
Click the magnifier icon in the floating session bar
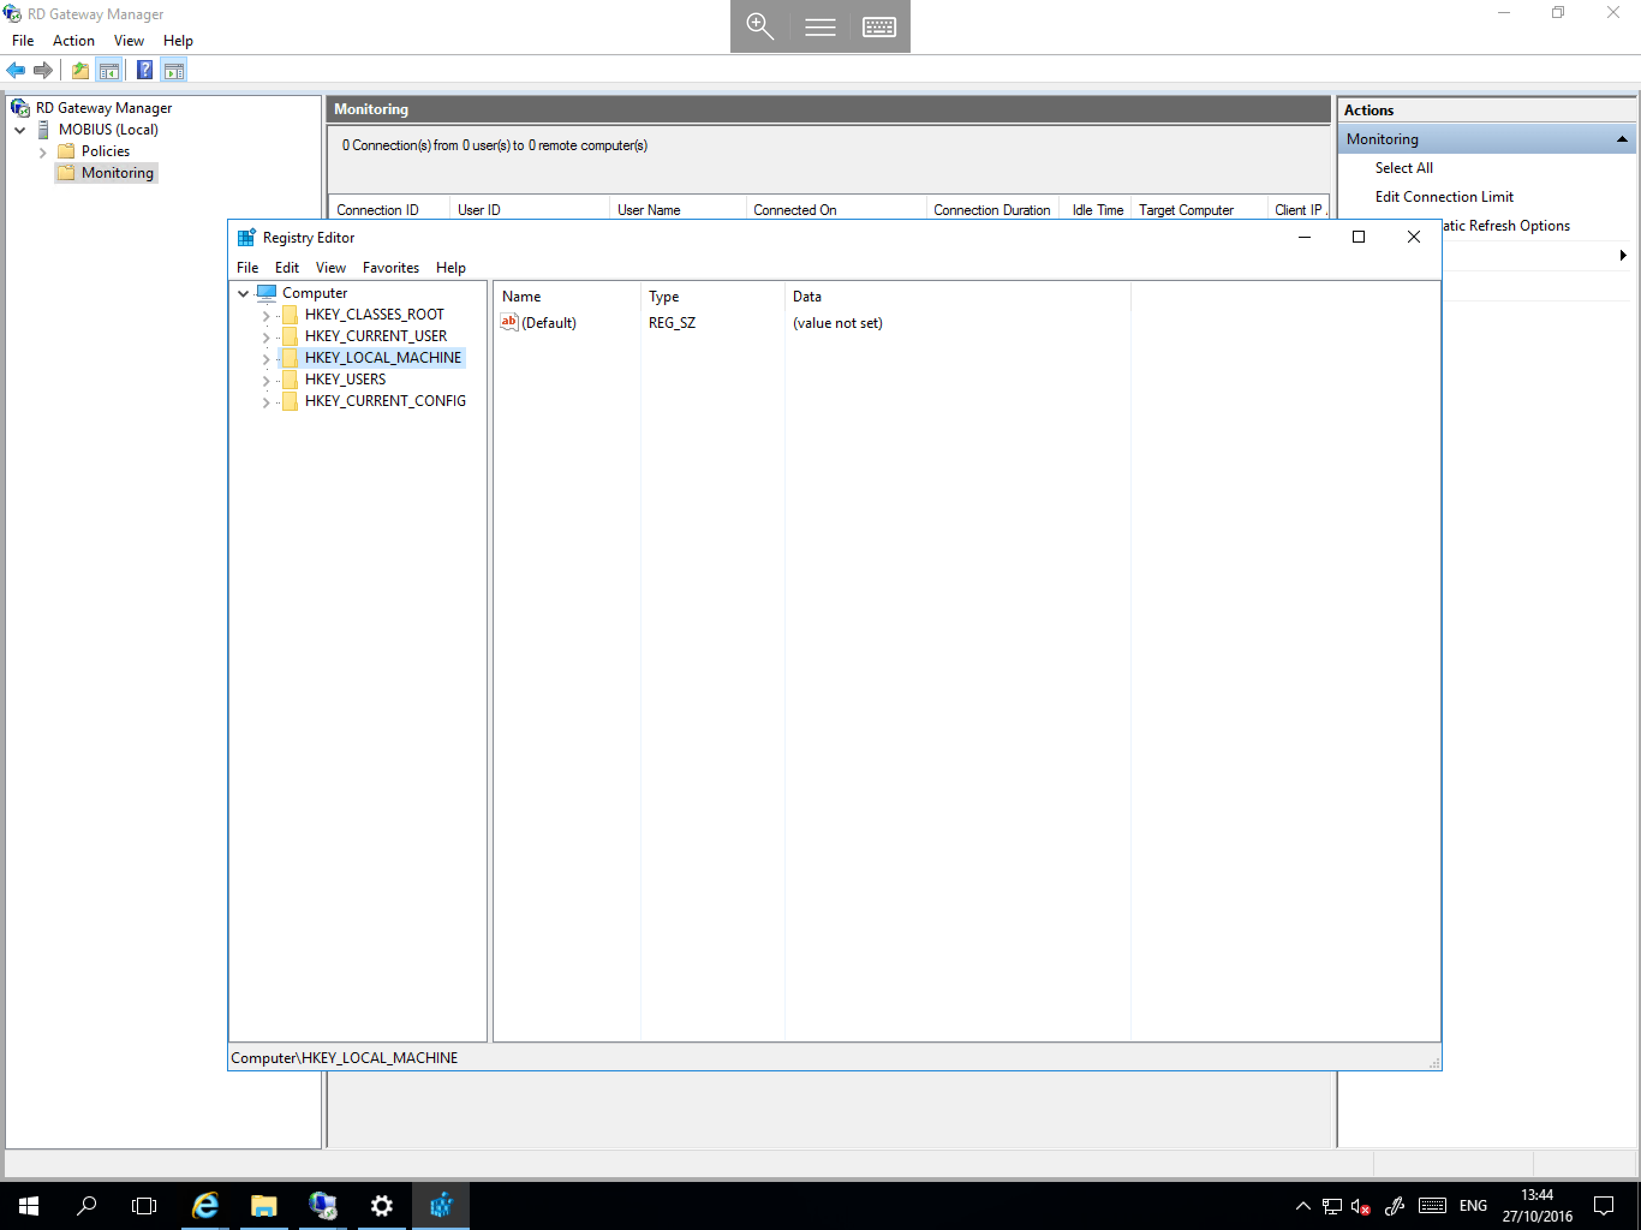[760, 26]
